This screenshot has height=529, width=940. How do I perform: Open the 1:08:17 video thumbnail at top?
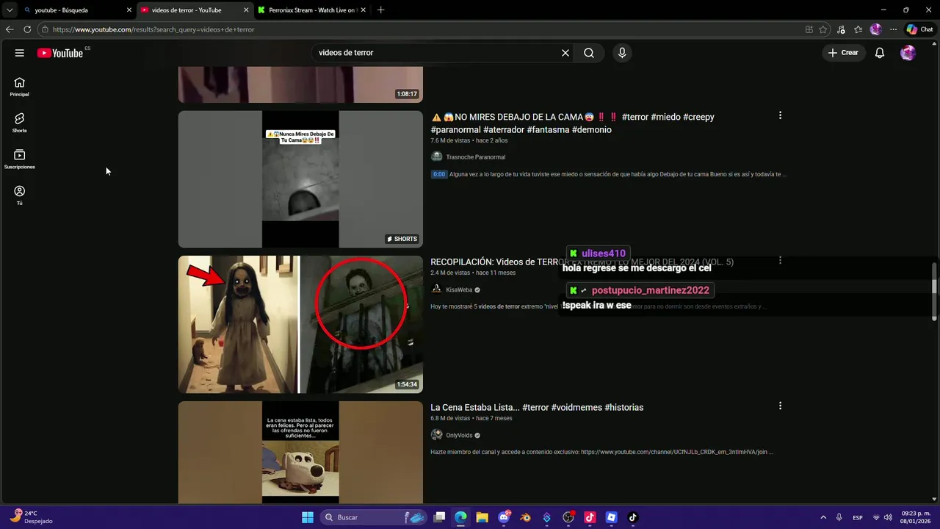[x=300, y=84]
